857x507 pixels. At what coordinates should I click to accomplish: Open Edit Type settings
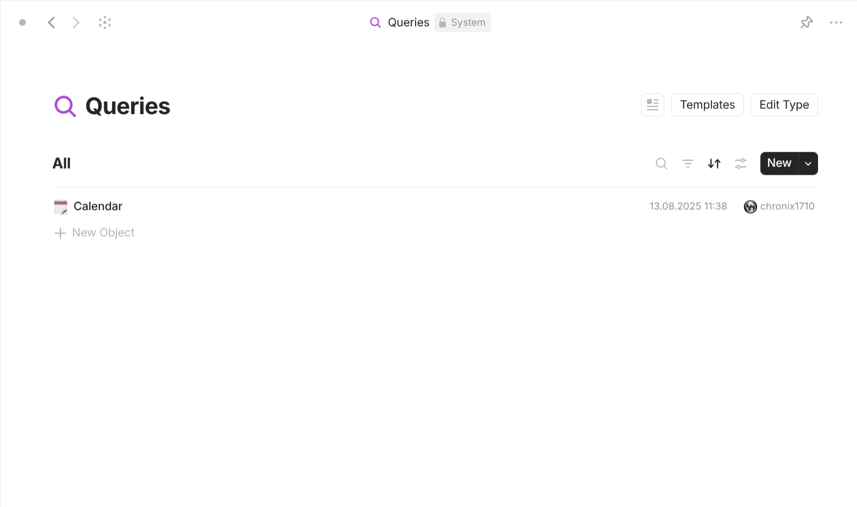[784, 104]
